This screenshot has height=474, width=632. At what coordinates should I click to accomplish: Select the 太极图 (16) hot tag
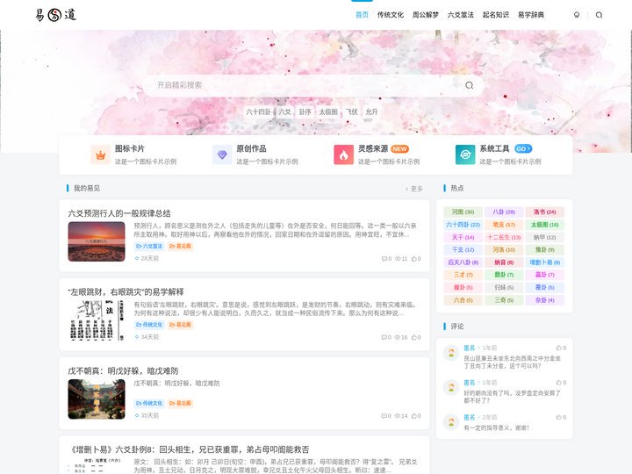pyautogui.click(x=544, y=225)
